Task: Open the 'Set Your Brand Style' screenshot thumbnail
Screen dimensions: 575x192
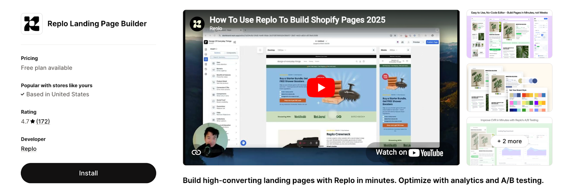Action: 509,88
